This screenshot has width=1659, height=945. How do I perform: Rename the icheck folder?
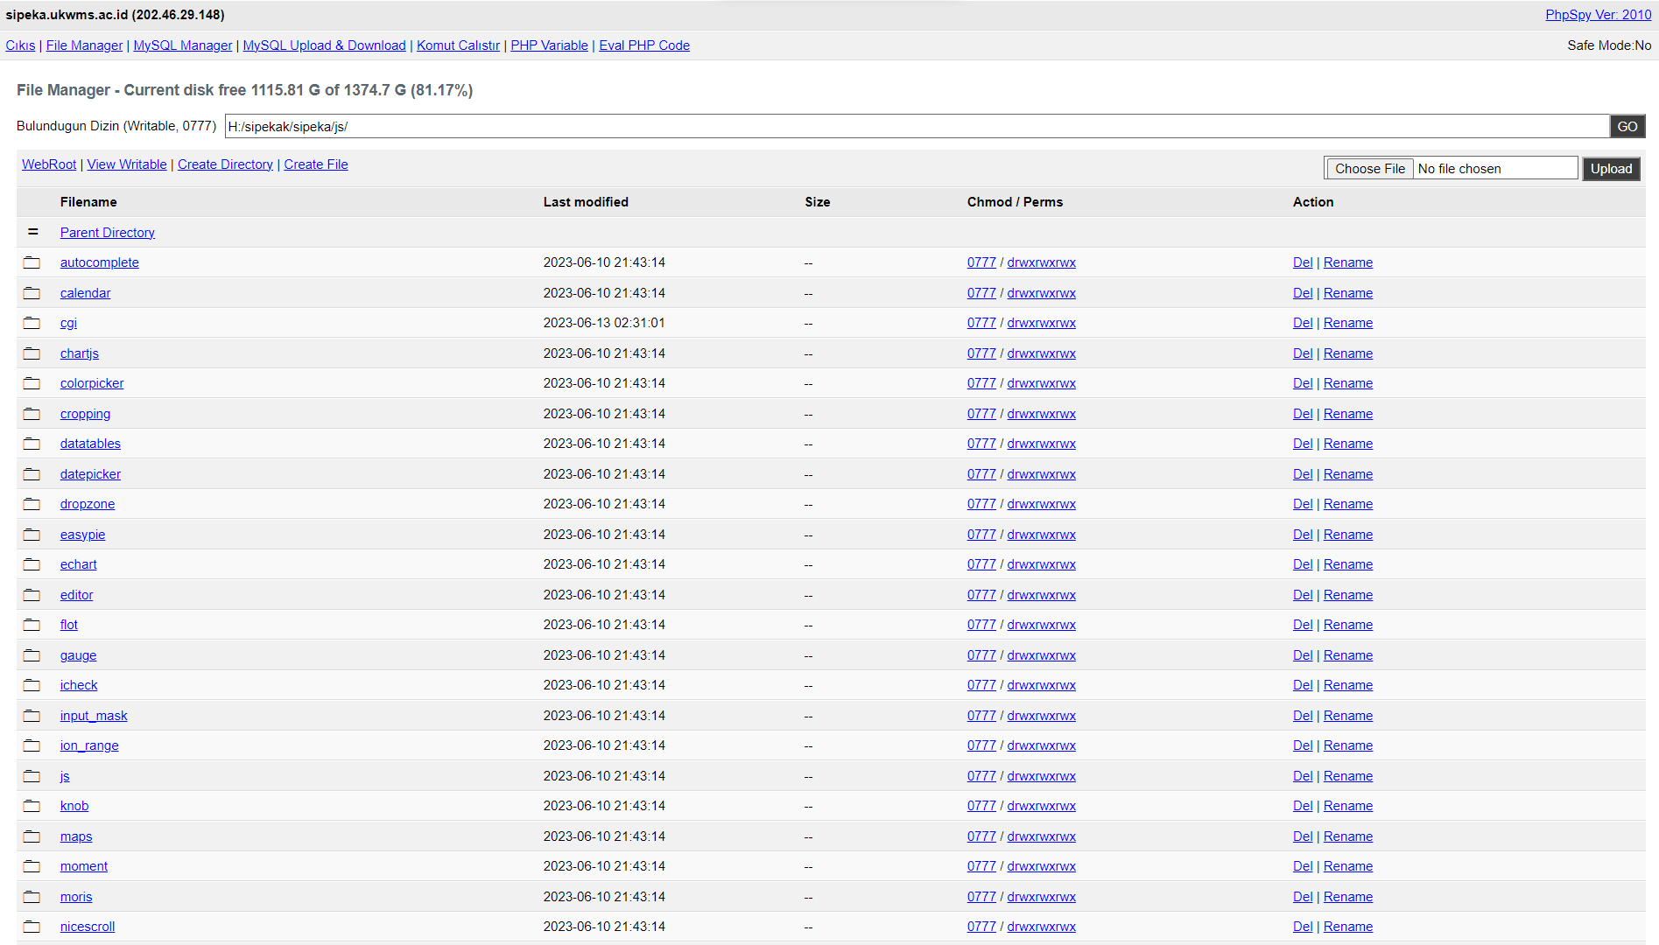tap(1348, 685)
